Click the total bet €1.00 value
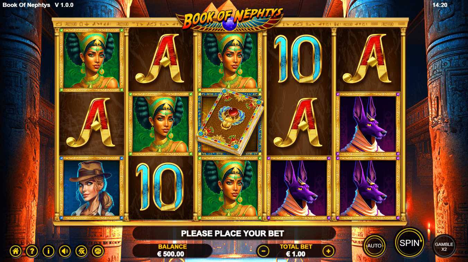 coord(296,254)
